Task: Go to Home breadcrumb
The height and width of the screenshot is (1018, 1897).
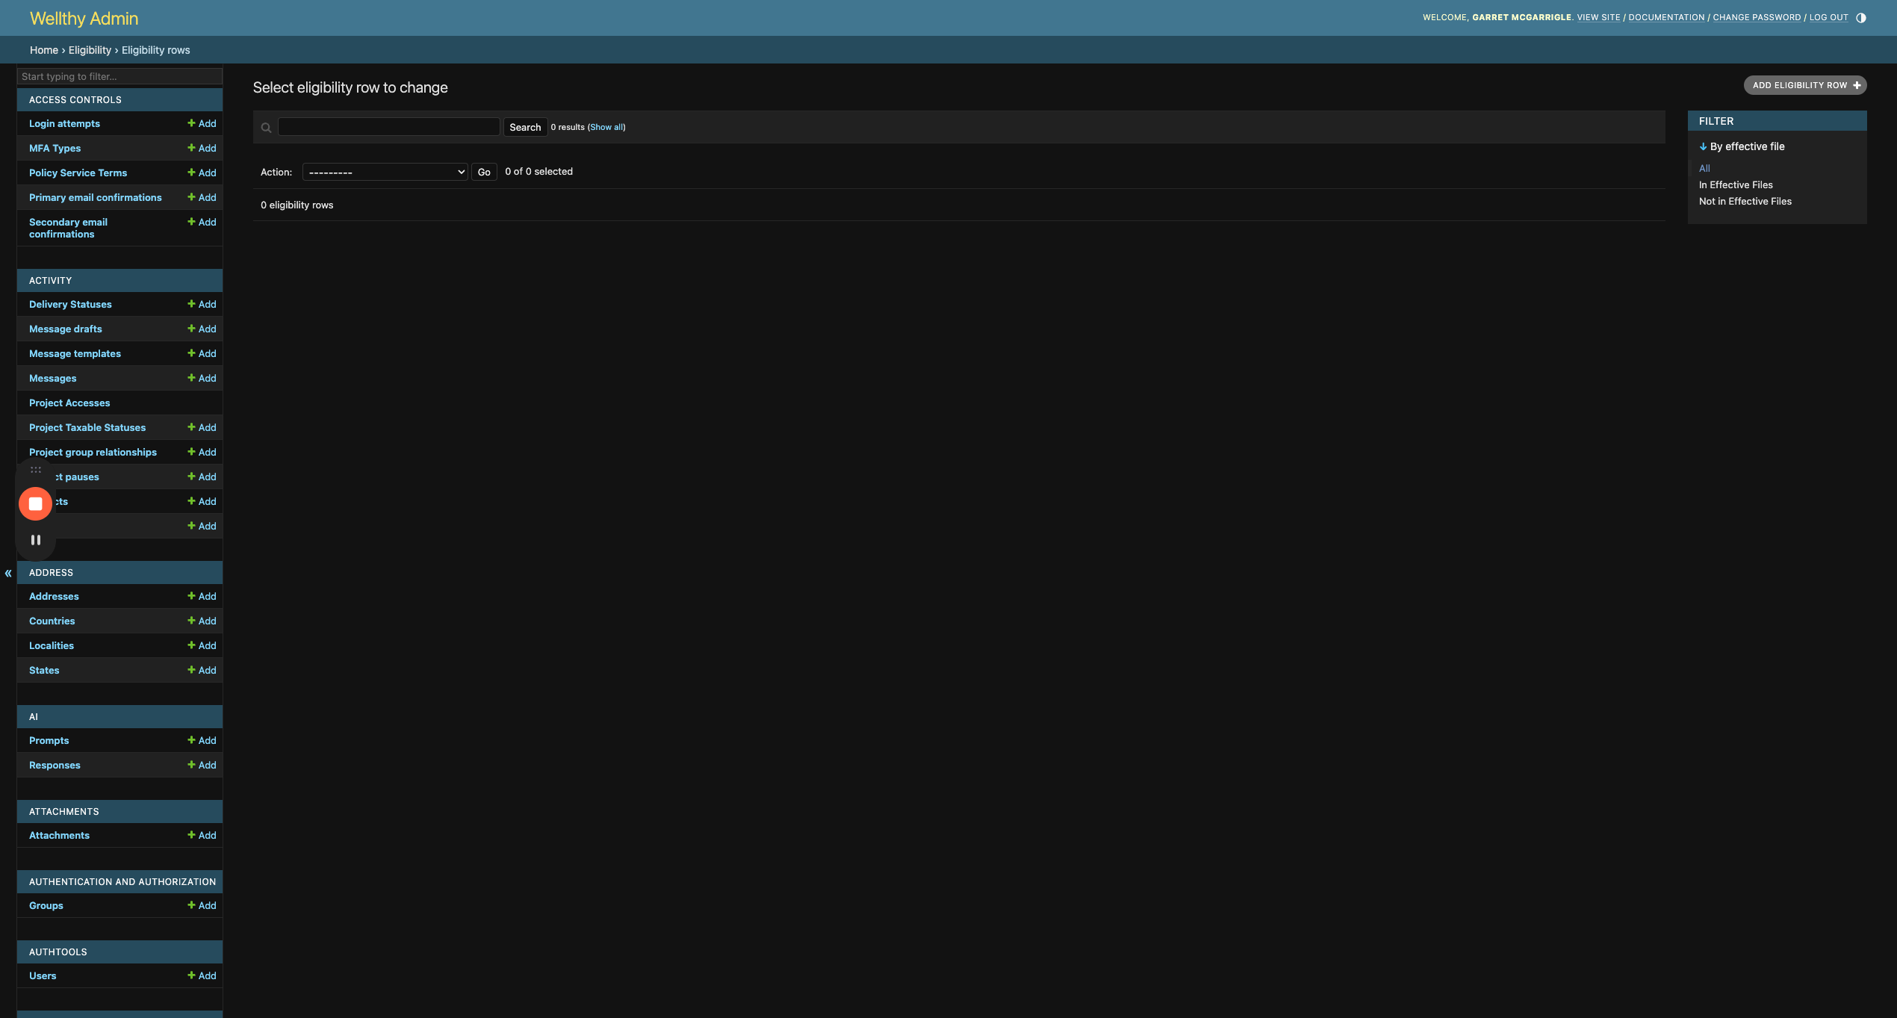Action: [x=44, y=50]
